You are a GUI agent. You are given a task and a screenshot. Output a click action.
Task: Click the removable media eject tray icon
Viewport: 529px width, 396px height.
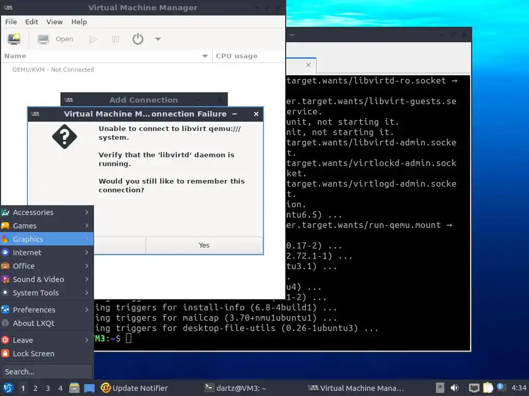tap(440, 388)
